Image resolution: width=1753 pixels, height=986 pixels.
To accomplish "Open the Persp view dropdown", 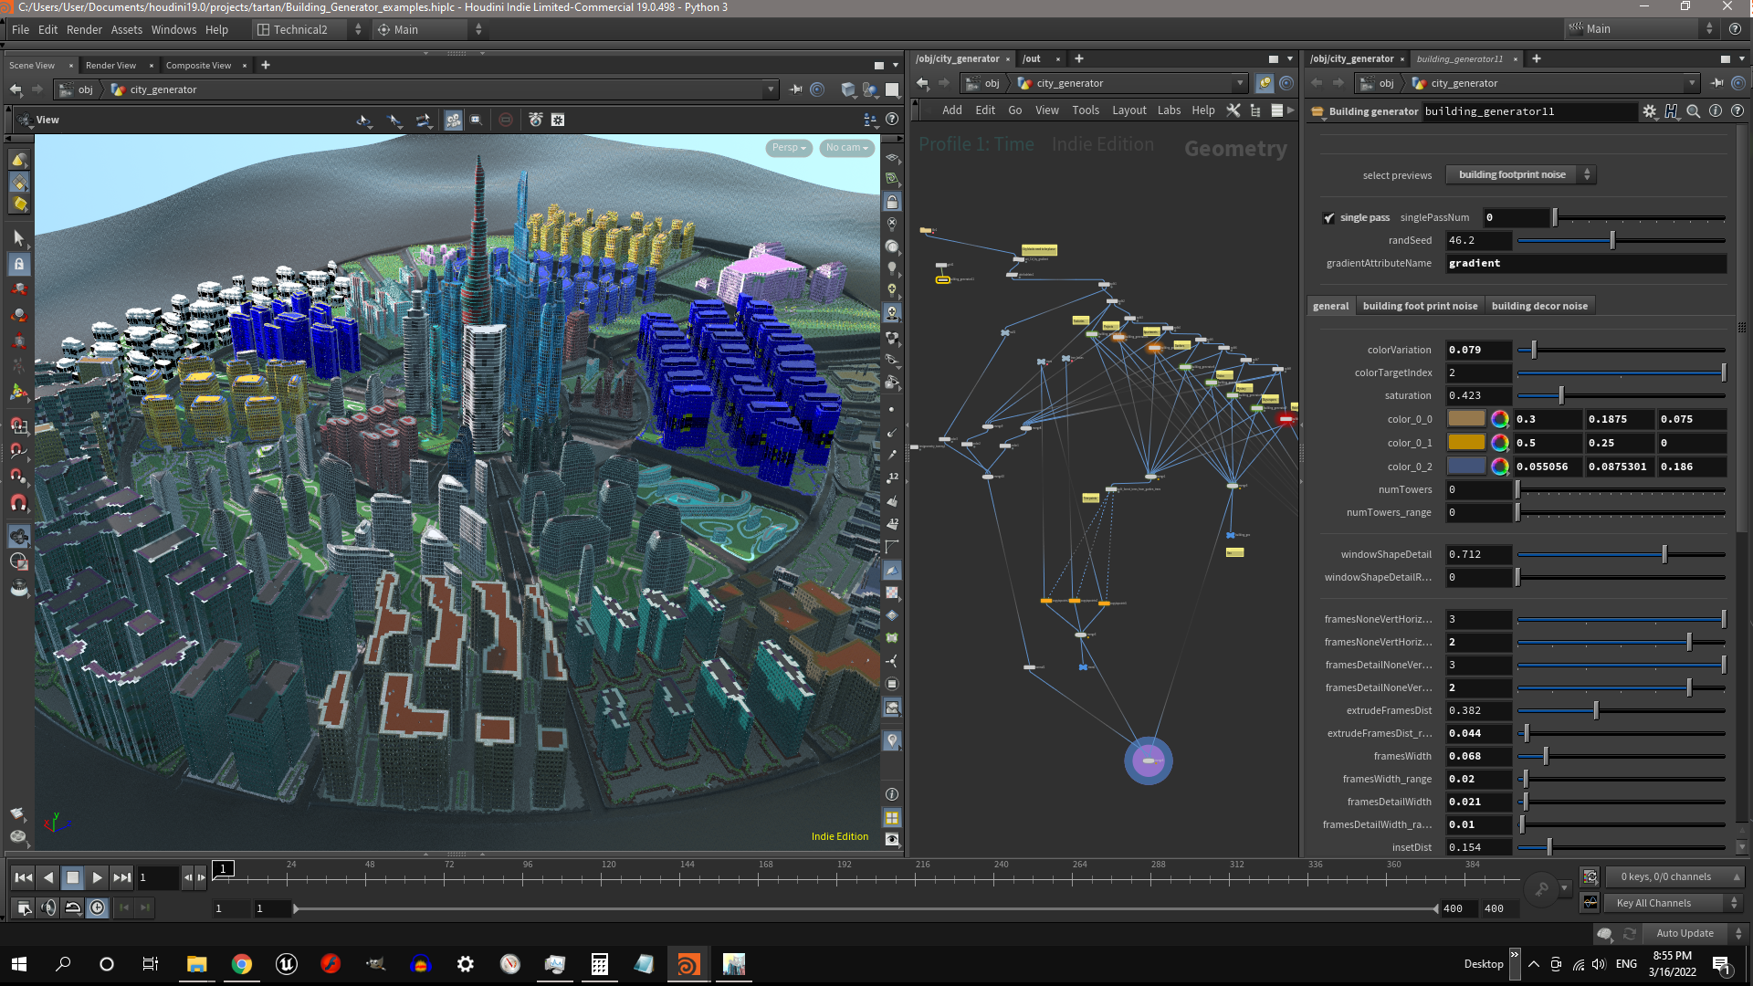I will pos(787,147).
